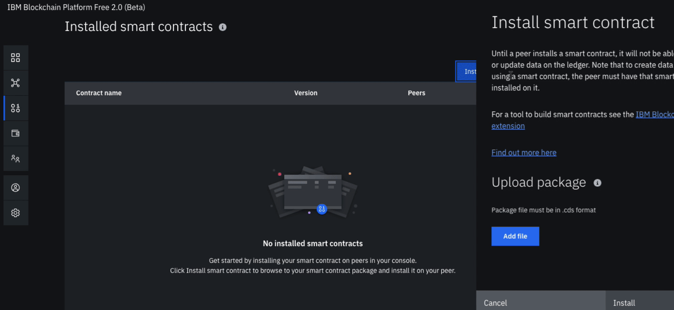Click info icon beside Upload package
674x310 pixels.
597,183
